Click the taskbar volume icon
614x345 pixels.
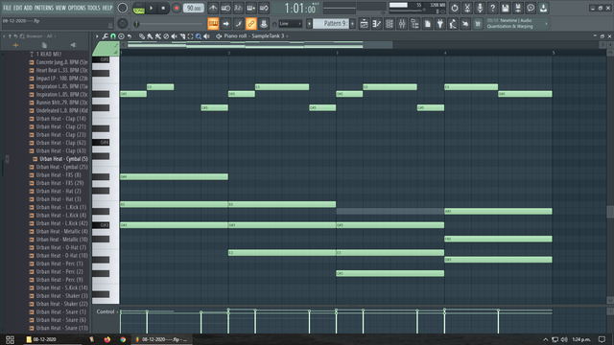click(x=564, y=339)
